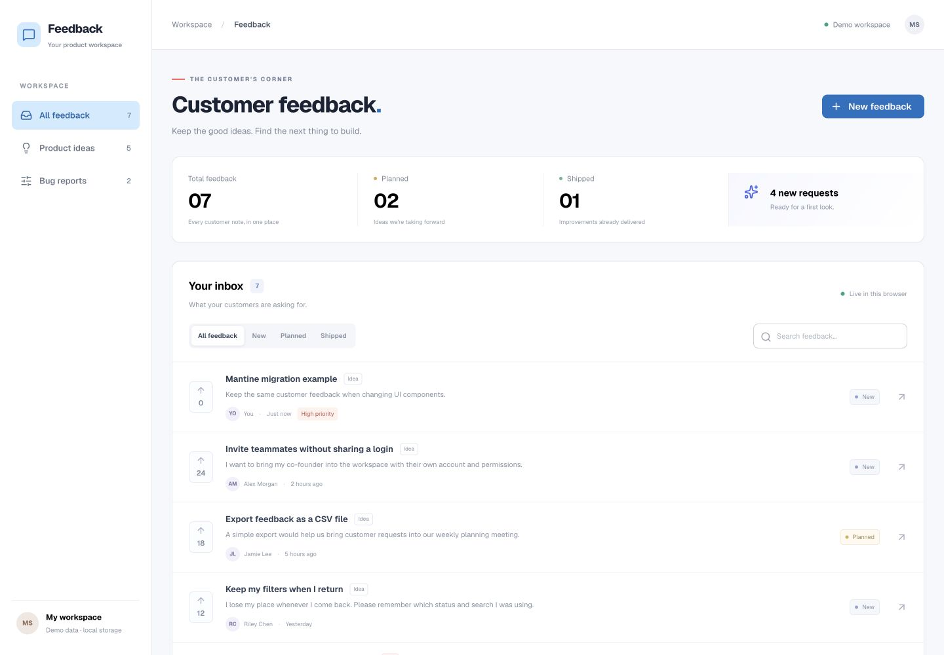944x655 pixels.
Task: Open Invite teammates item via arrow icon
Action: click(x=901, y=467)
